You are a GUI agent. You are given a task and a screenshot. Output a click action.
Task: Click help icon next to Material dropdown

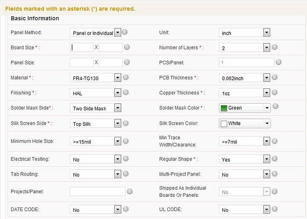(126, 77)
